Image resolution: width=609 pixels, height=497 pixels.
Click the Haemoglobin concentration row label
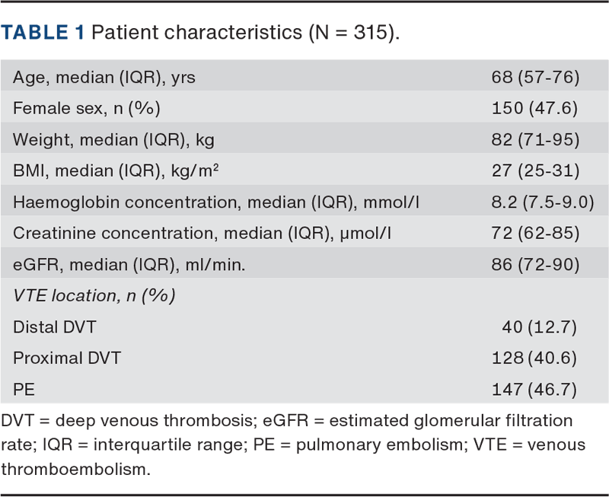click(x=216, y=202)
